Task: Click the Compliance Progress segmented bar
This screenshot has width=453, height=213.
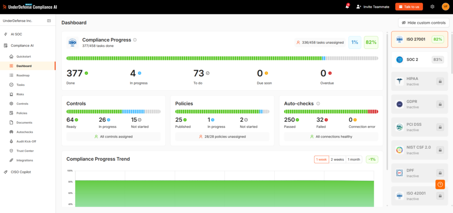Action: [222, 58]
